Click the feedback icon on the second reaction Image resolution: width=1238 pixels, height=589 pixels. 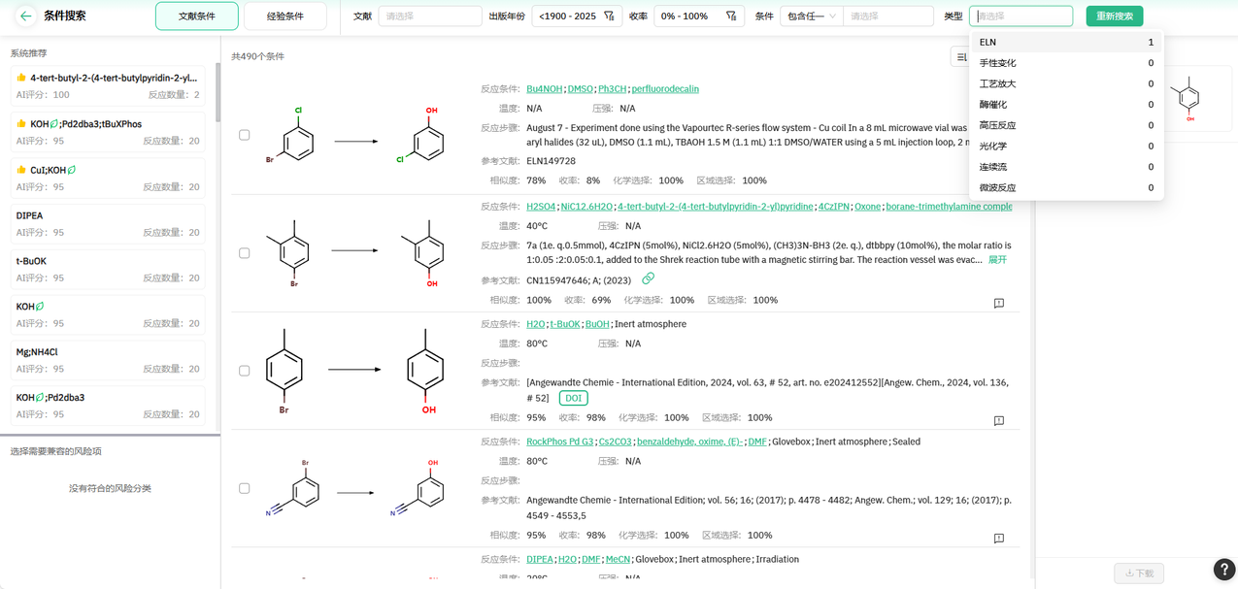click(998, 303)
